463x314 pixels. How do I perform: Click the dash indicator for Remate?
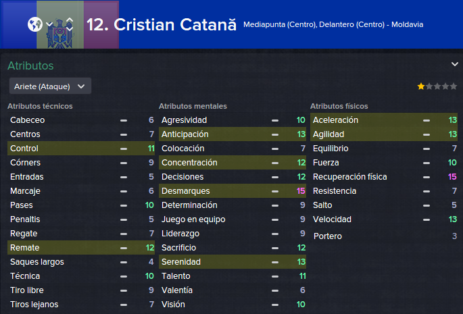pos(124,248)
